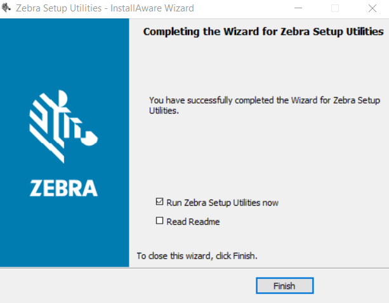Click the Completing the Wizard heading
389x303 pixels.
click(x=263, y=32)
